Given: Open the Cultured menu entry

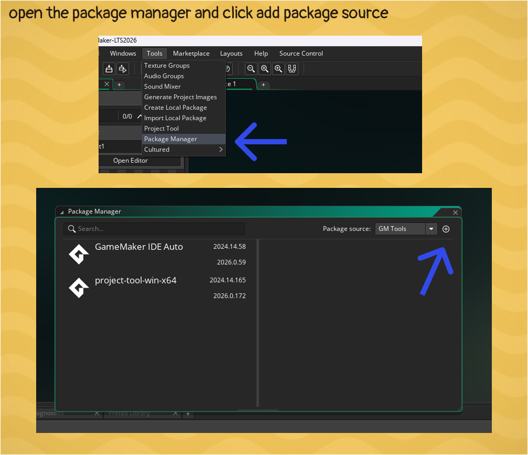Looking at the screenshot, I should pyautogui.click(x=184, y=150).
